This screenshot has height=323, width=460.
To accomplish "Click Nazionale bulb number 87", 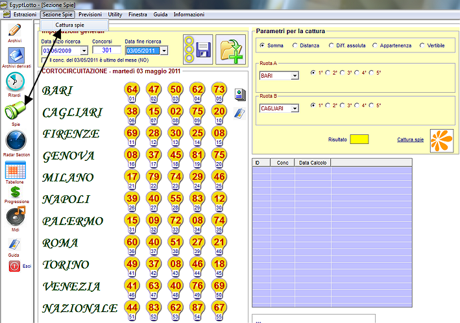I will pos(197,310).
